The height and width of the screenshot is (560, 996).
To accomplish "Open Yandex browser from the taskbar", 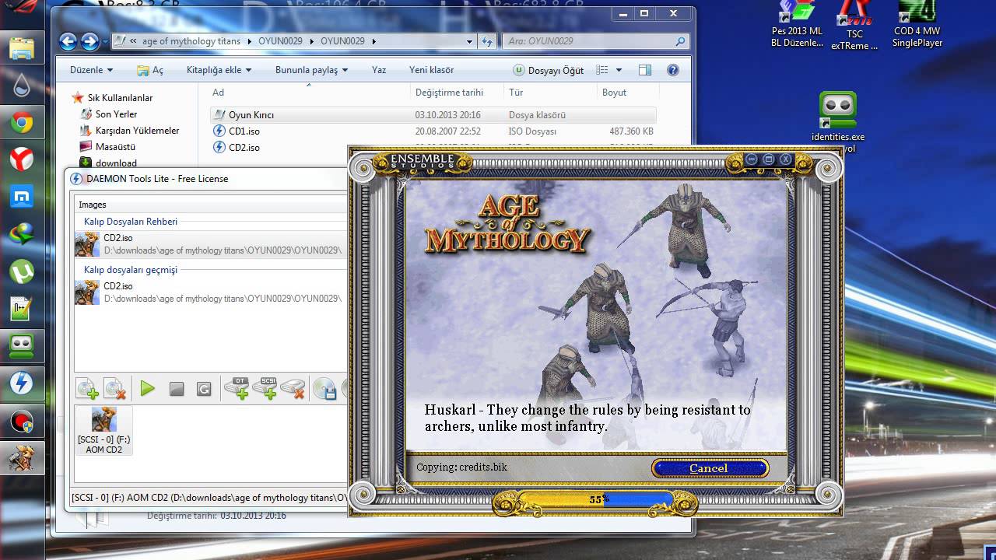I will (21, 159).
